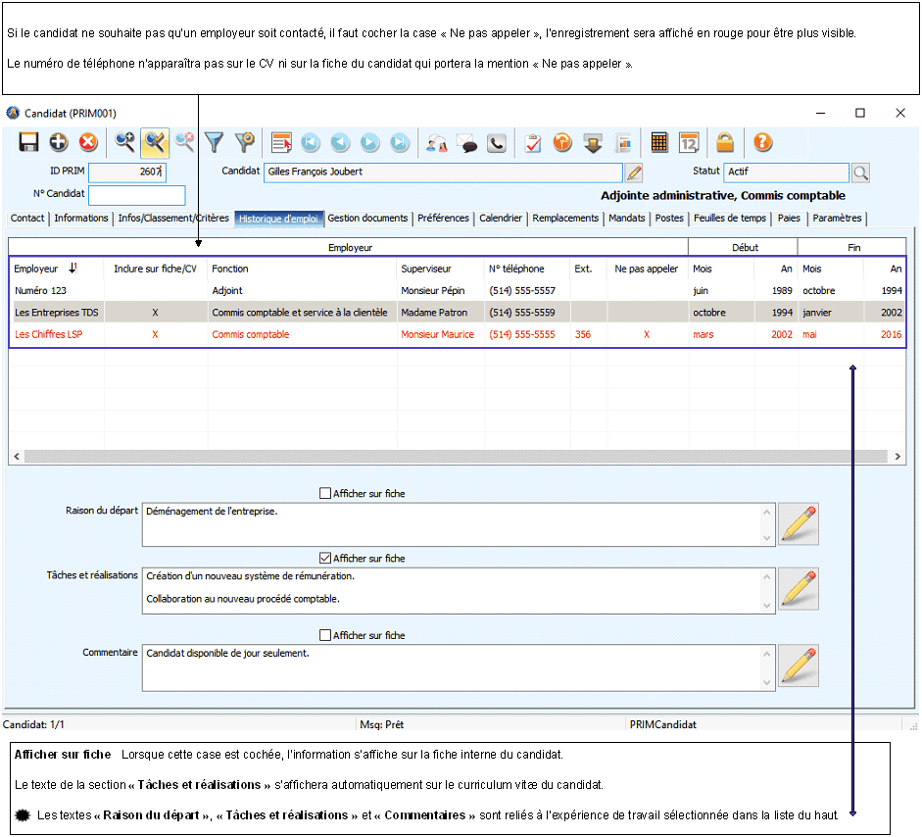922x837 pixels.
Task: Click pencil edit icon next to candidate name
Action: [635, 172]
